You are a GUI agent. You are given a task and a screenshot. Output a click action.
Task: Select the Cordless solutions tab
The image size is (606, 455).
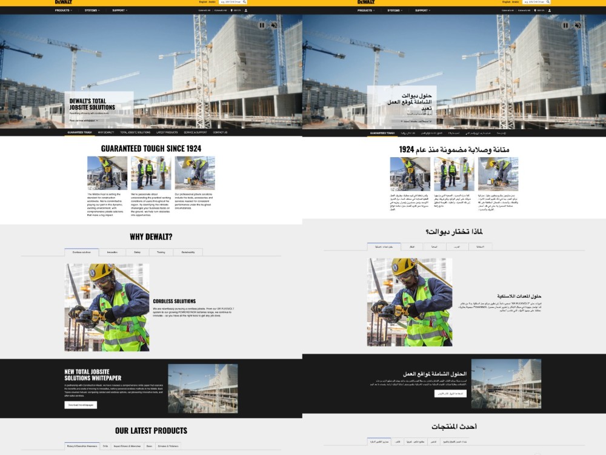(82, 252)
